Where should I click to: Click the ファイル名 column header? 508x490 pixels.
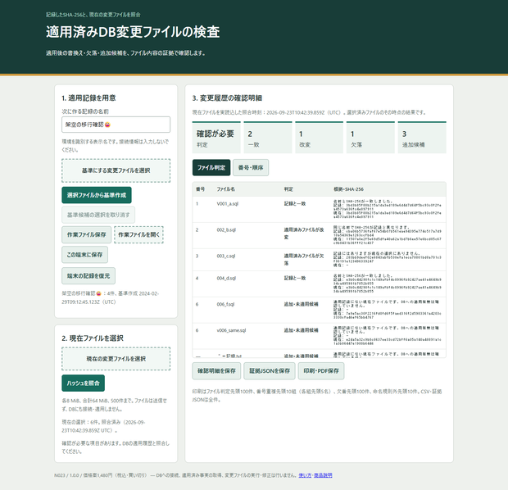(226, 189)
